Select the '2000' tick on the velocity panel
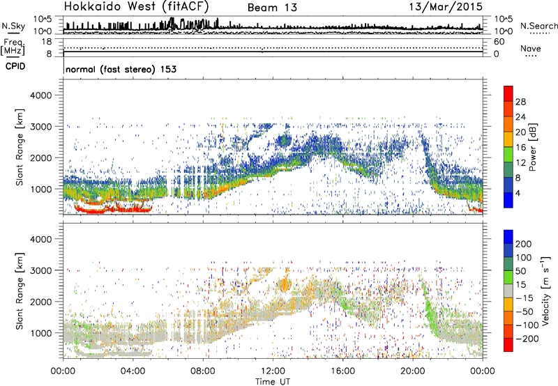Image resolution: width=558 pixels, height=386 pixels. click(40, 302)
